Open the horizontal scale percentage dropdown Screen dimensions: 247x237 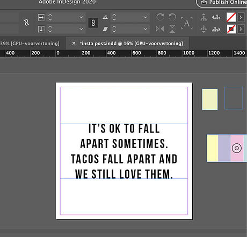coord(81,17)
